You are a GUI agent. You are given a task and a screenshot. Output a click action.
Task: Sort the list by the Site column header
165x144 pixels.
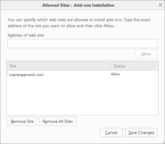pyautogui.click(x=58, y=66)
